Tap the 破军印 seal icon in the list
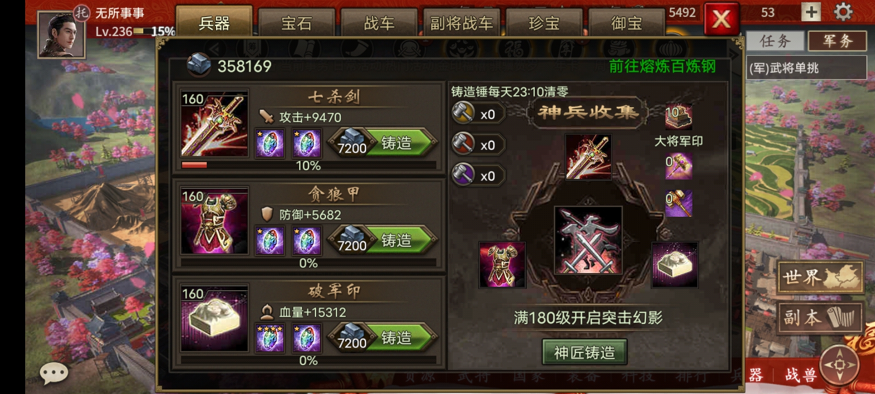Image resolution: width=875 pixels, height=394 pixels. [214, 318]
